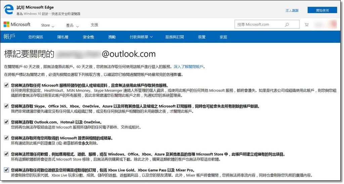Expand the Store dropdown menu
The width and height of the screenshot is (344, 184).
click(48, 25)
